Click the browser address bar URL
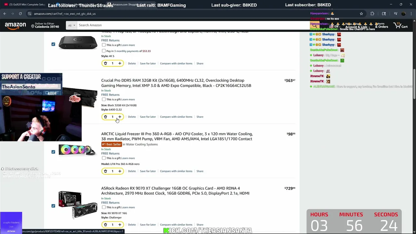The height and width of the screenshot is (234, 416). 65,14
